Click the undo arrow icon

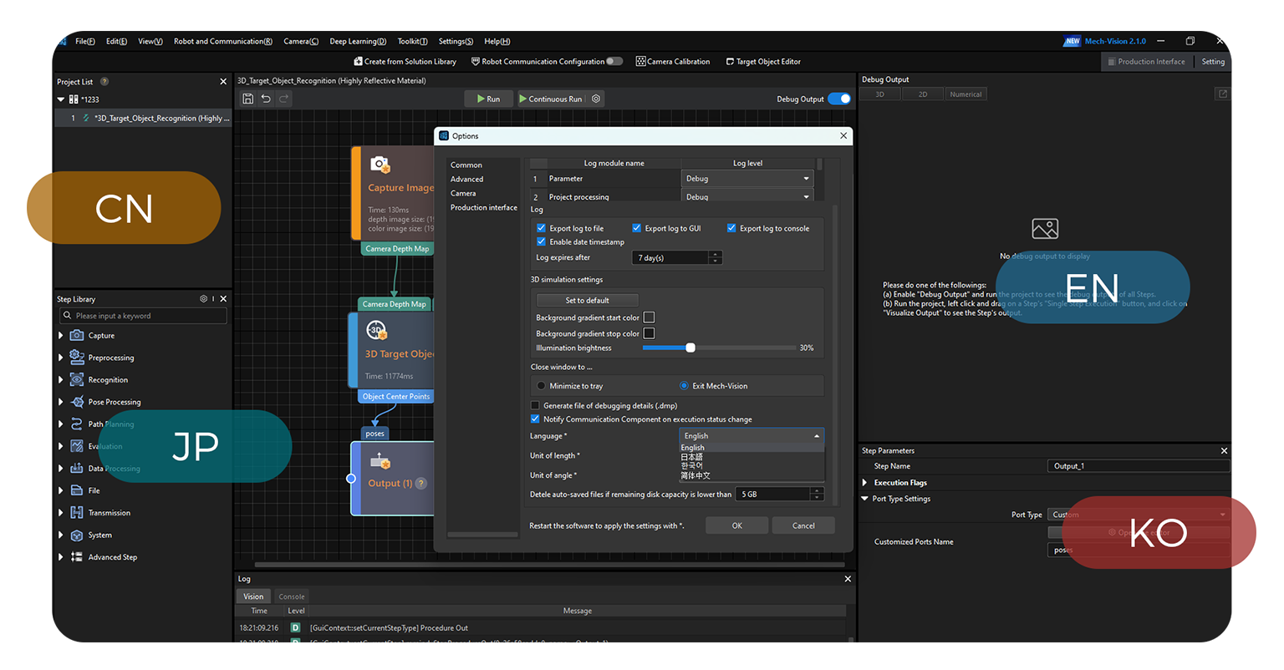(266, 99)
